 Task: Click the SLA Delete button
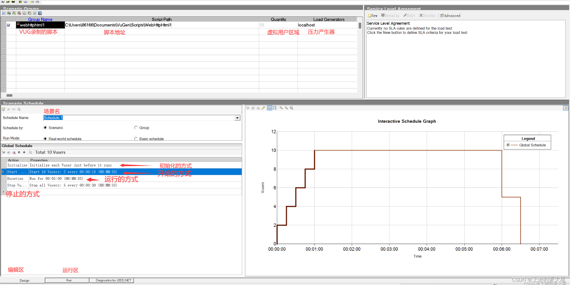pyautogui.click(x=427, y=16)
